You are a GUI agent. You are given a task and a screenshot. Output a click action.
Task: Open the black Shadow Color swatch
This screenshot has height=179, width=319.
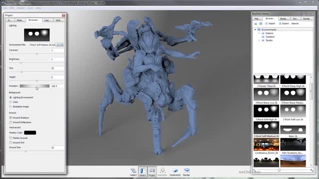pos(30,133)
